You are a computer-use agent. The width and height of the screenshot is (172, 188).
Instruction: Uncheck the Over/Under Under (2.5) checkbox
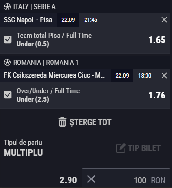[x=8, y=95]
